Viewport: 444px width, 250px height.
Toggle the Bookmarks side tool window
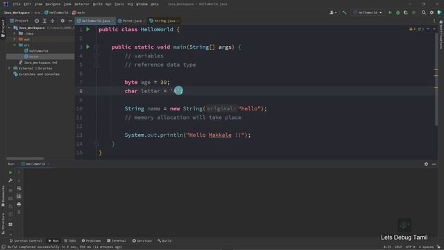pyautogui.click(x=3, y=196)
